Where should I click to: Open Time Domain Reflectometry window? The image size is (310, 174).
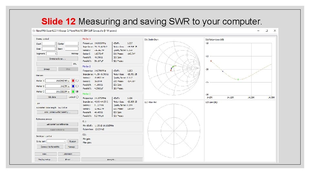(57, 112)
